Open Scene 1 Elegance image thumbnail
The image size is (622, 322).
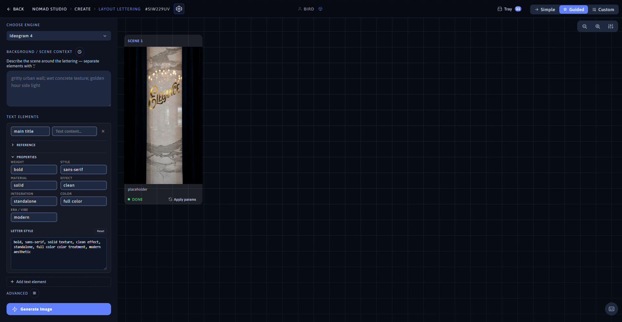[163, 115]
